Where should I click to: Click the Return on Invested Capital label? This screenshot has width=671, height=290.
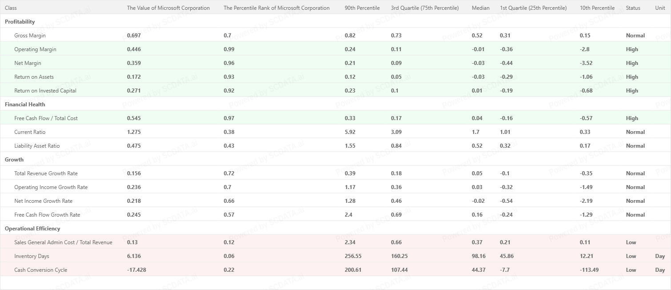(45, 91)
